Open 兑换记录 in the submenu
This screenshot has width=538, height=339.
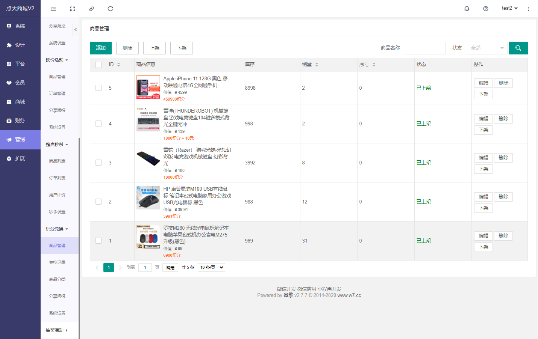(57, 262)
